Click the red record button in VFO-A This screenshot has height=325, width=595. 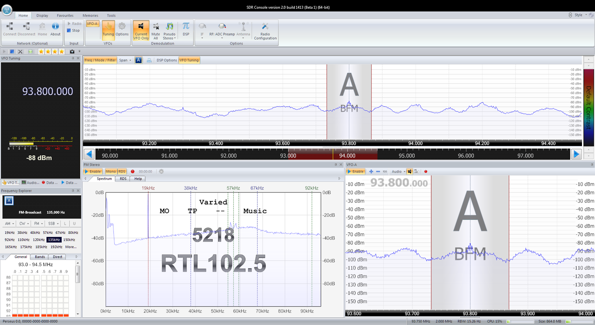tap(425, 172)
